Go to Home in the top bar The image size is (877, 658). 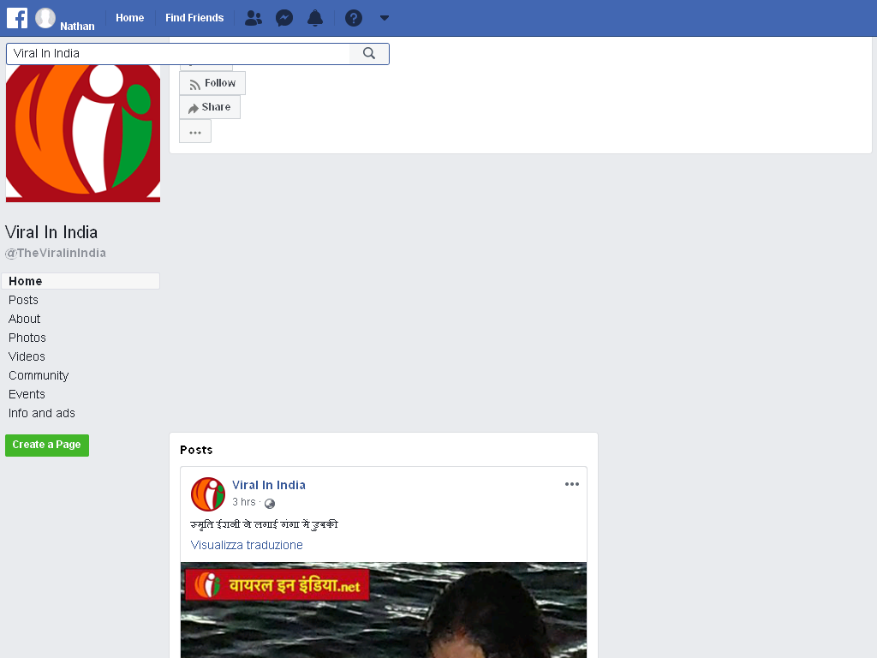[x=130, y=18]
